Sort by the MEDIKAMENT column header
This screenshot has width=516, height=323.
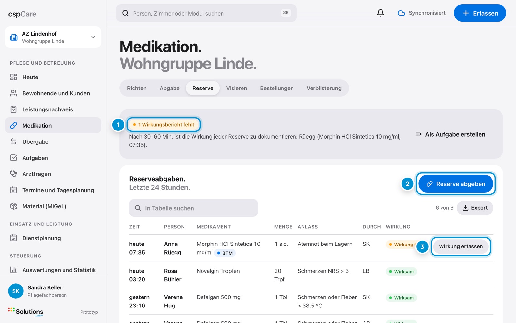pos(214,227)
